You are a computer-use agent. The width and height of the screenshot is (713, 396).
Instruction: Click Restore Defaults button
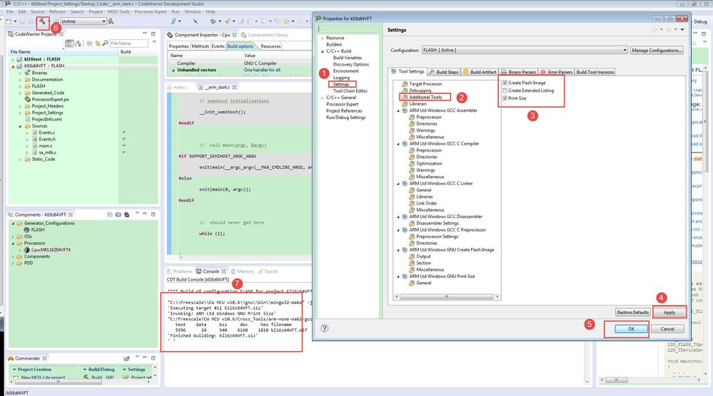632,313
